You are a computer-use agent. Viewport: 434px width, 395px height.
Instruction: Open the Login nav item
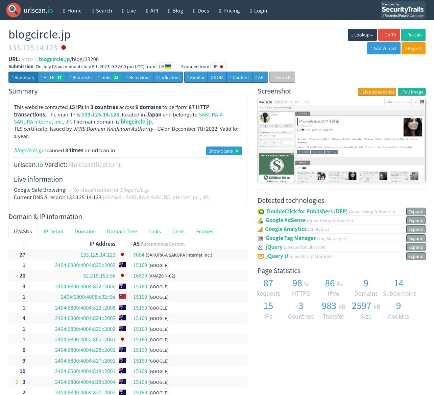pos(259,10)
